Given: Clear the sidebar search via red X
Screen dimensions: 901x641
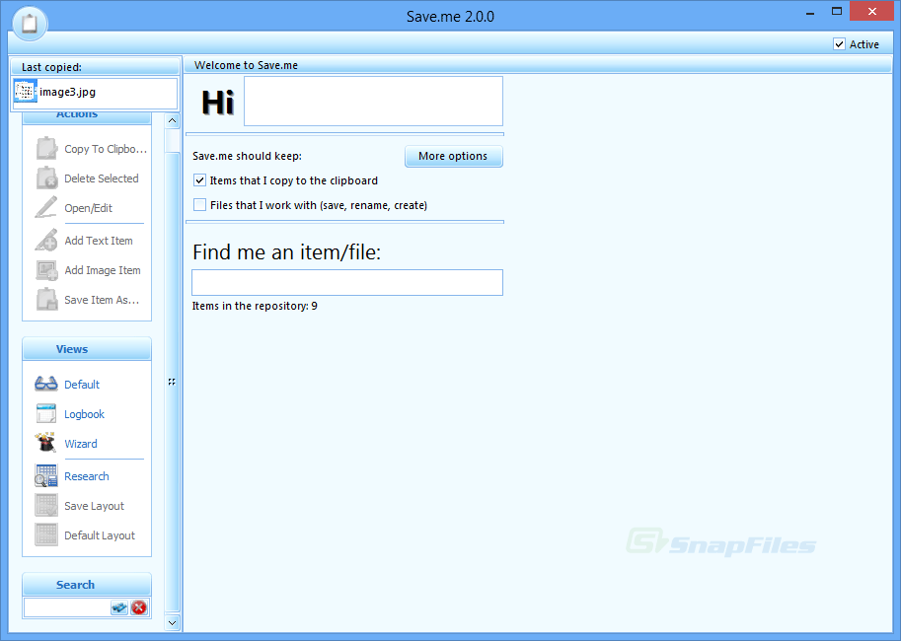Looking at the screenshot, I should pyautogui.click(x=139, y=607).
